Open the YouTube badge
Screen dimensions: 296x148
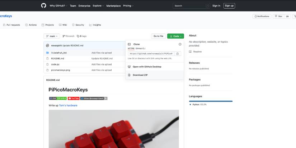(x=74, y=99)
